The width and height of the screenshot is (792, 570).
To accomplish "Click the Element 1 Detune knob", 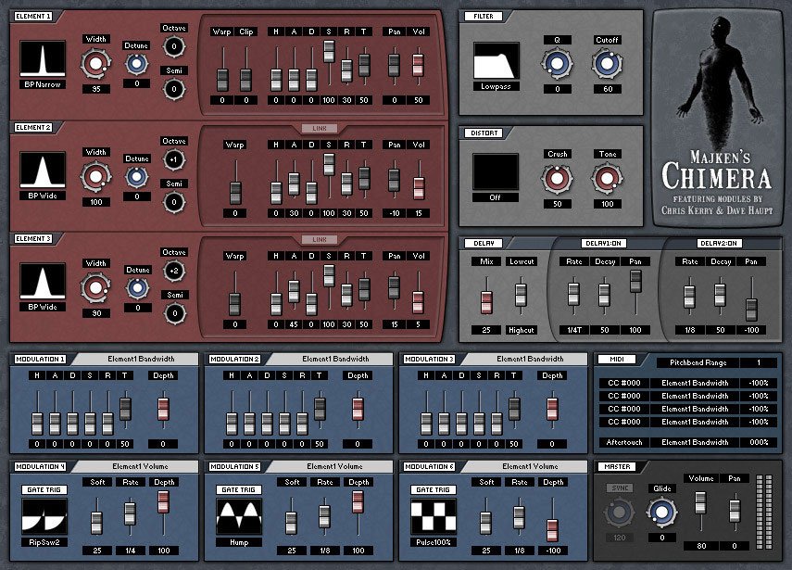I will 136,64.
